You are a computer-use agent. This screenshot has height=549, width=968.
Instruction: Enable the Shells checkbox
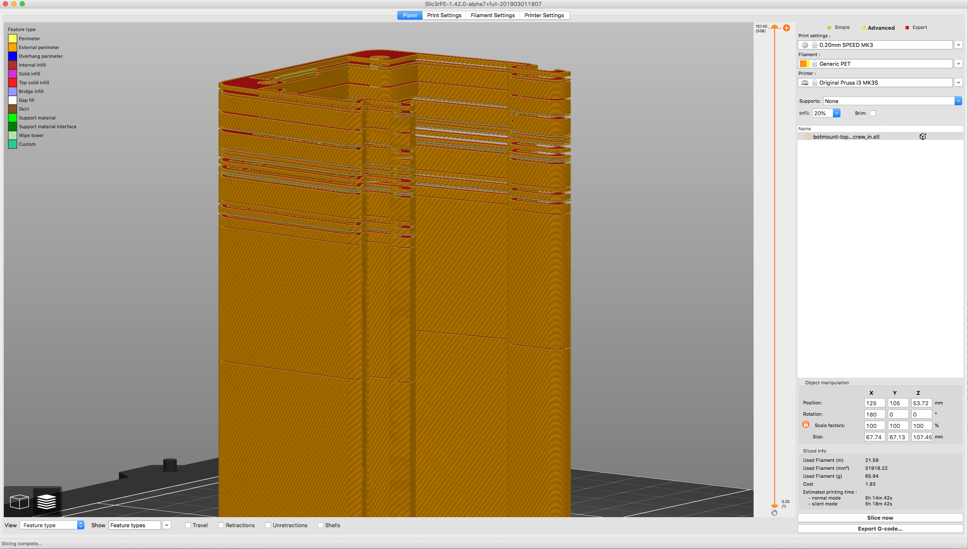[321, 525]
